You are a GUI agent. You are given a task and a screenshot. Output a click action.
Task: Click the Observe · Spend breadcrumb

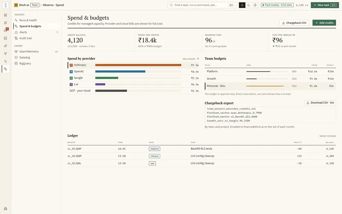(53, 5)
